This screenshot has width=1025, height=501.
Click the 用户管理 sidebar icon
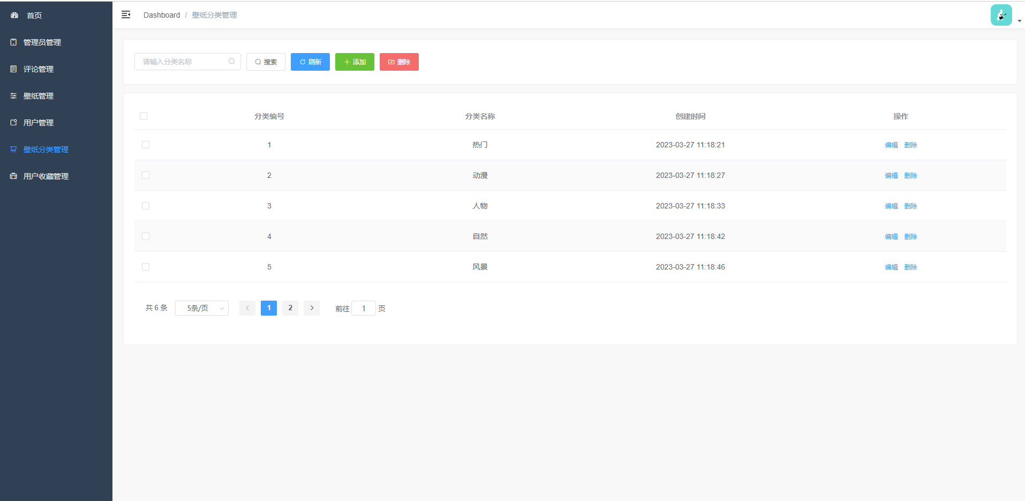[x=13, y=123]
